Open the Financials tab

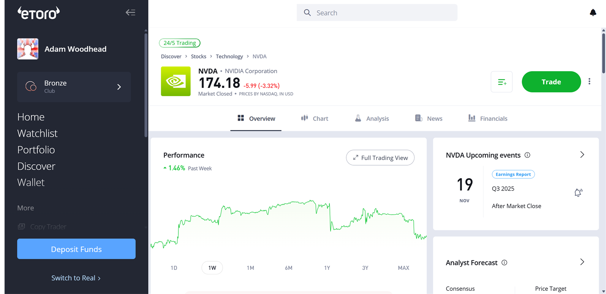488,119
